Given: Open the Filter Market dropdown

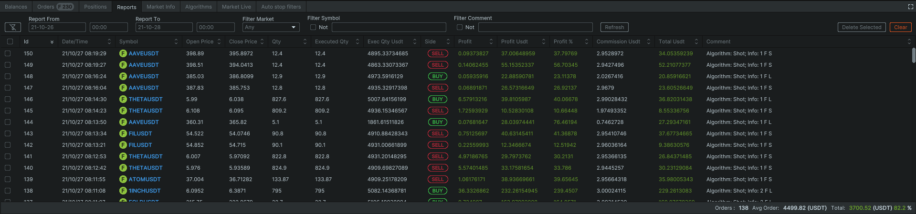Looking at the screenshot, I should coord(271,28).
